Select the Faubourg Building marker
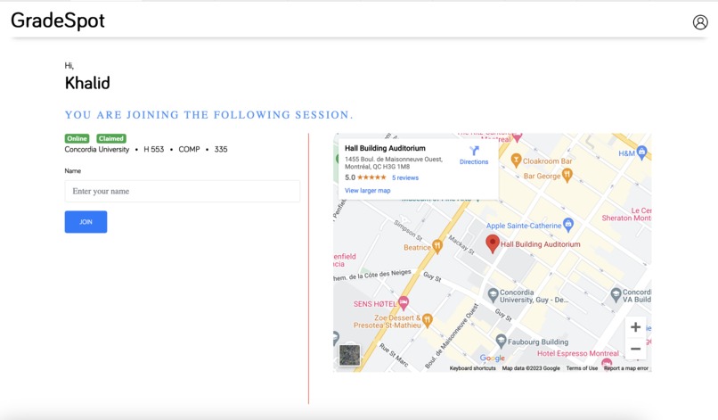 pos(501,341)
